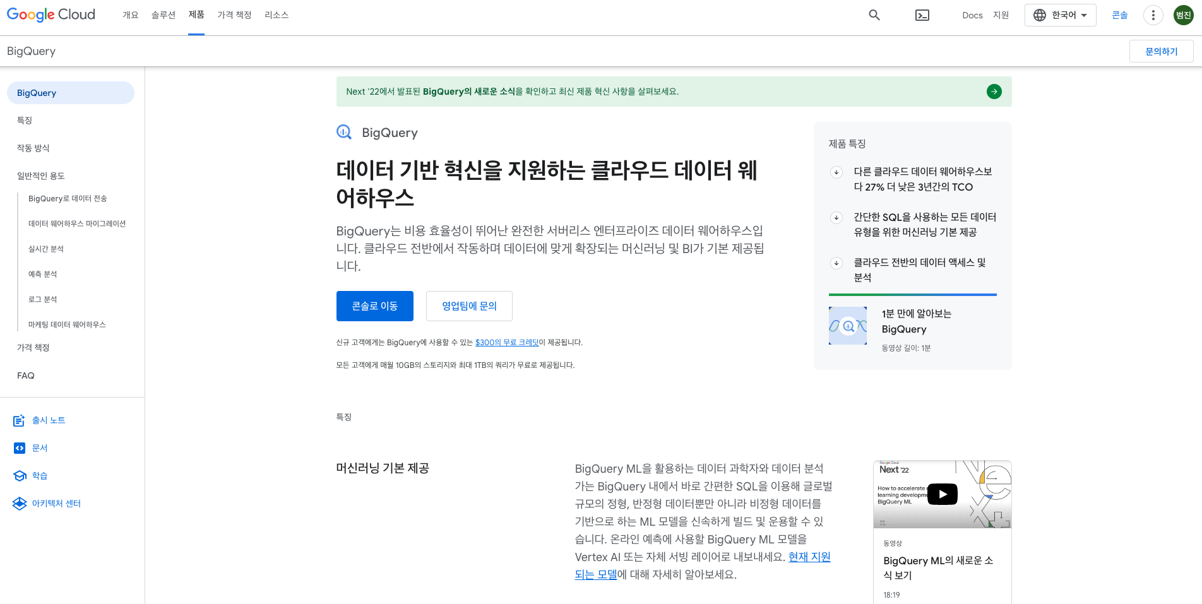
Task: Select BigQuery in the left sidebar
Action: click(71, 93)
